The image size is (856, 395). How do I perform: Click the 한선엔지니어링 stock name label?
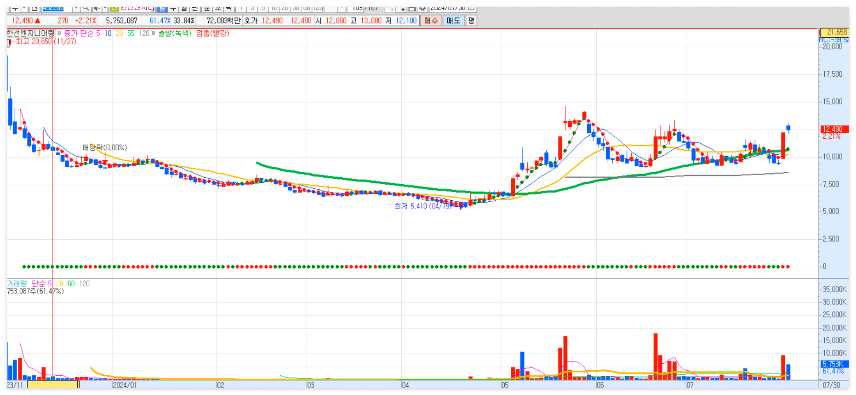tap(30, 33)
